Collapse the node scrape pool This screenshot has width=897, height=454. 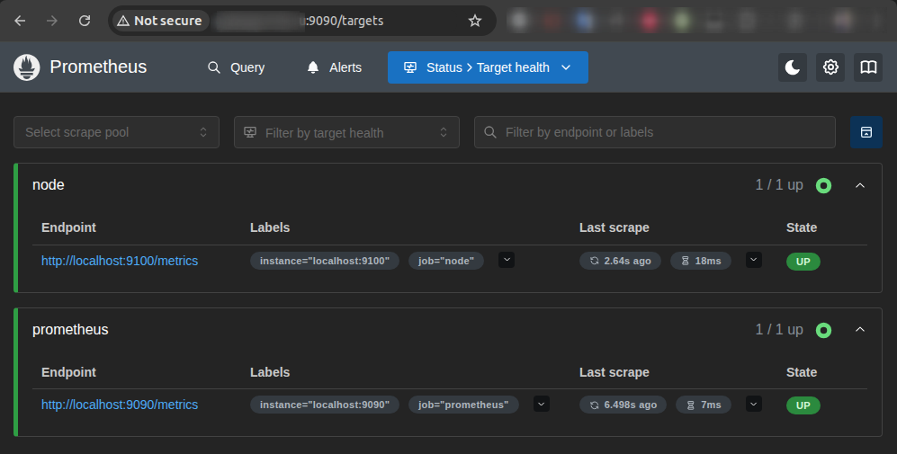860,185
